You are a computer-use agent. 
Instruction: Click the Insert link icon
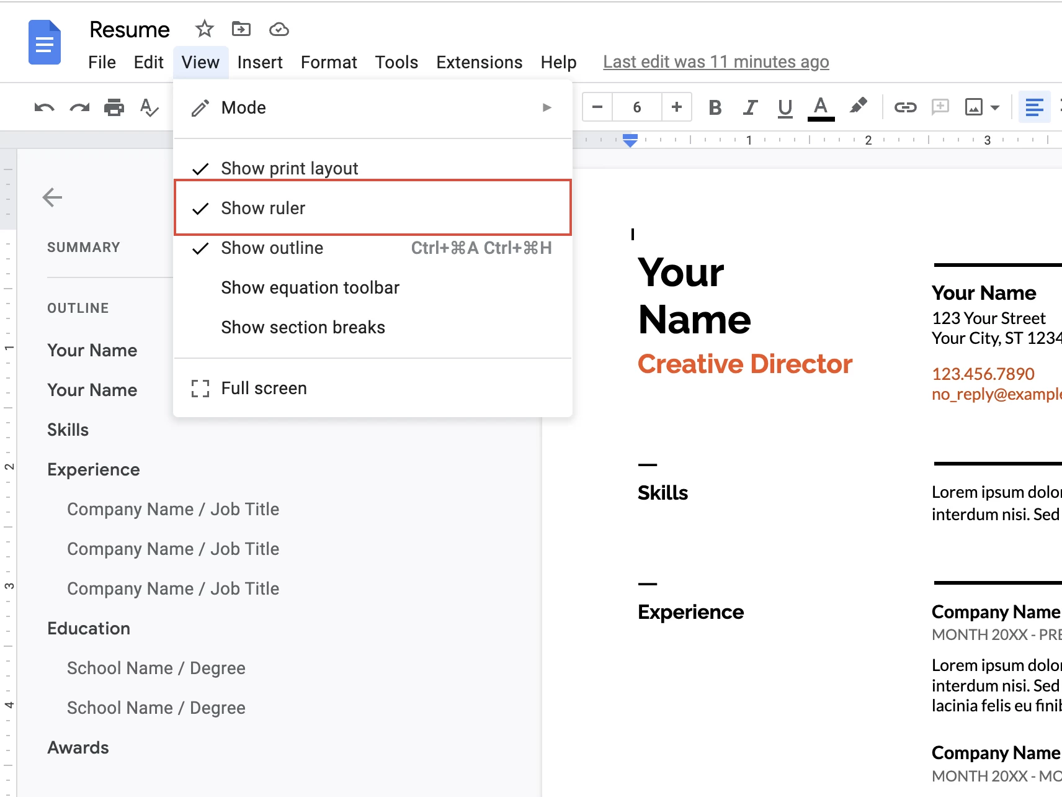click(905, 107)
